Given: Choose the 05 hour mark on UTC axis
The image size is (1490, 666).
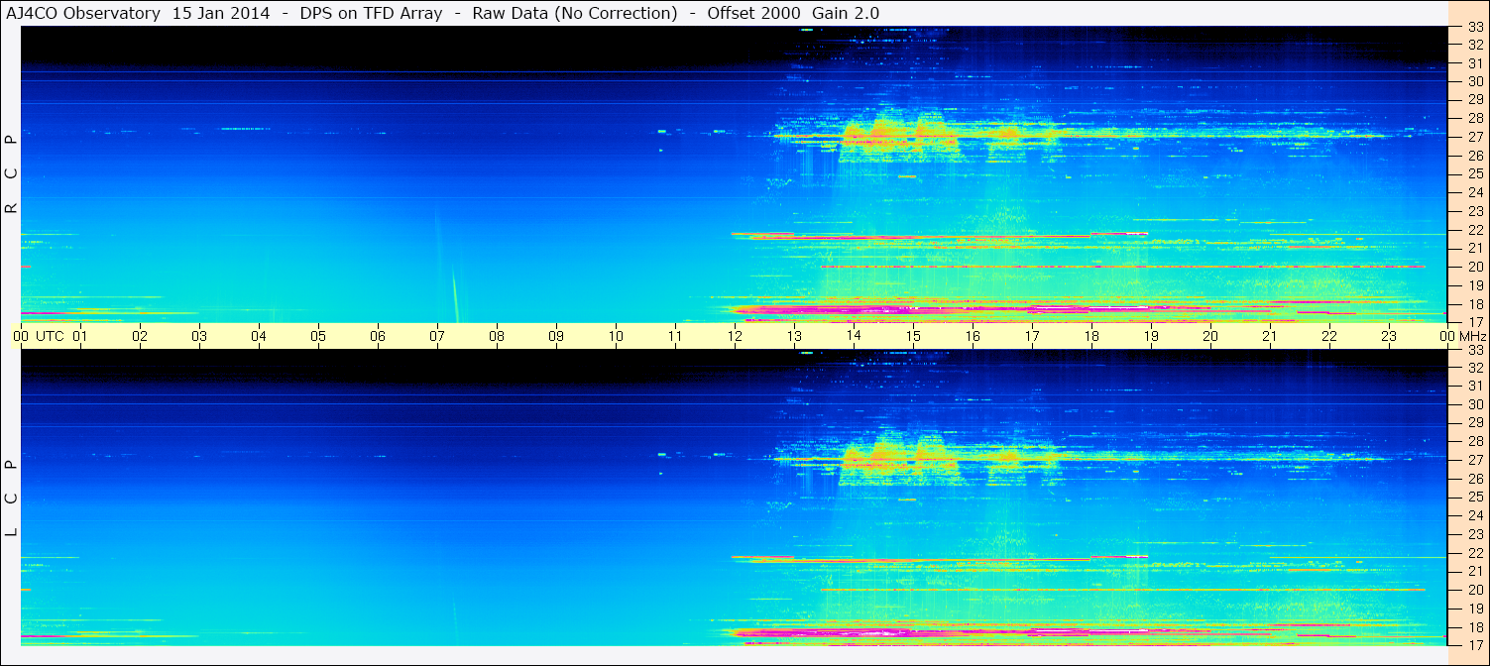Looking at the screenshot, I should [x=318, y=336].
